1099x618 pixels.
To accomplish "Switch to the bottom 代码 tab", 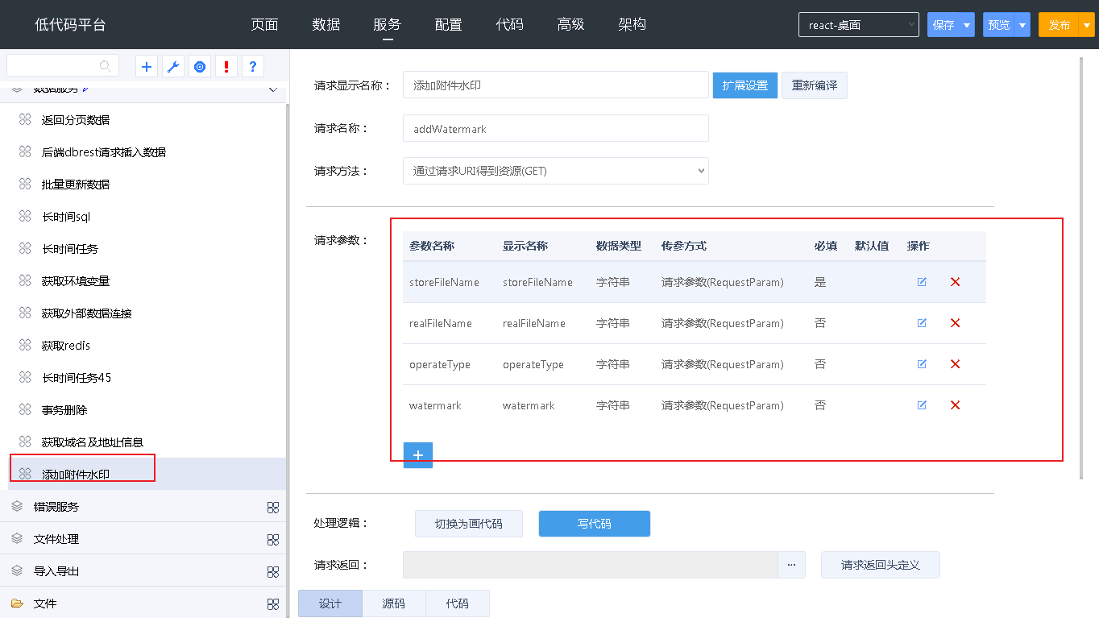I will pos(457,603).
